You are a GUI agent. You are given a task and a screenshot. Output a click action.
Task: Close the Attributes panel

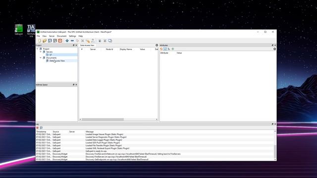click(275, 45)
